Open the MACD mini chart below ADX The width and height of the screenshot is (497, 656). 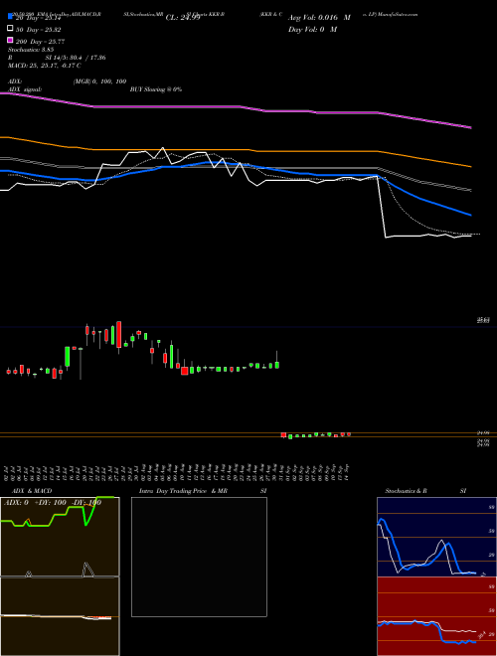coord(60,616)
